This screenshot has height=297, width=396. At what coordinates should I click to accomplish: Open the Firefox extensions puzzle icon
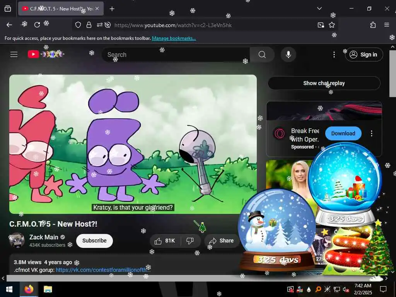(x=373, y=25)
